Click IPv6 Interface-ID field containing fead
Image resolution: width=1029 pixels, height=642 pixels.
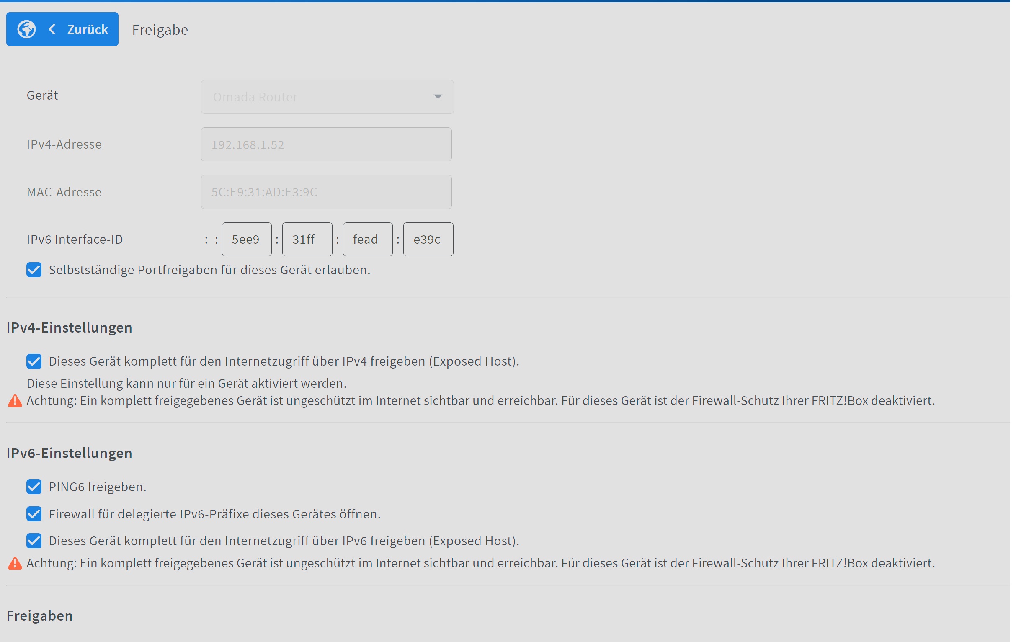[368, 240]
